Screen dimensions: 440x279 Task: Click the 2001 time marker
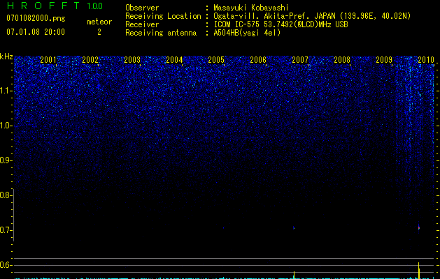[x=48, y=59]
